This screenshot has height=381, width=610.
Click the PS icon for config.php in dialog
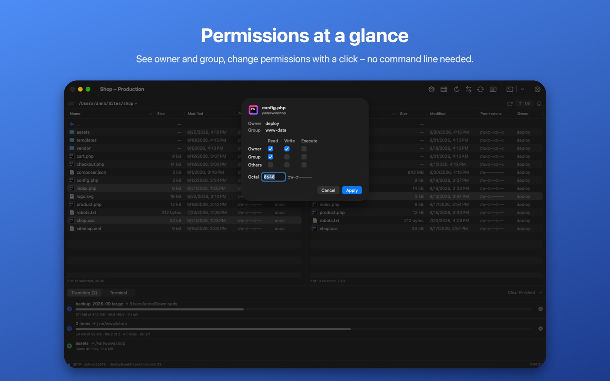[253, 110]
